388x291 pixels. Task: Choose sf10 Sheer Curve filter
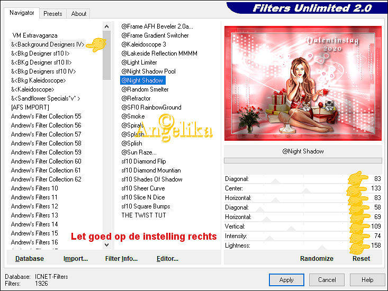[x=143, y=188]
